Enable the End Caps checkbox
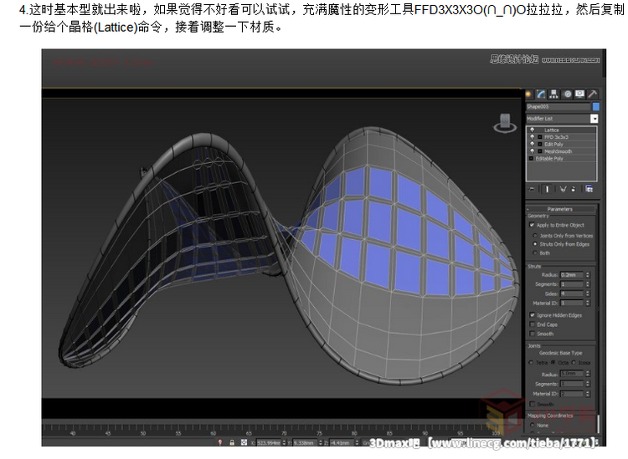 (533, 324)
